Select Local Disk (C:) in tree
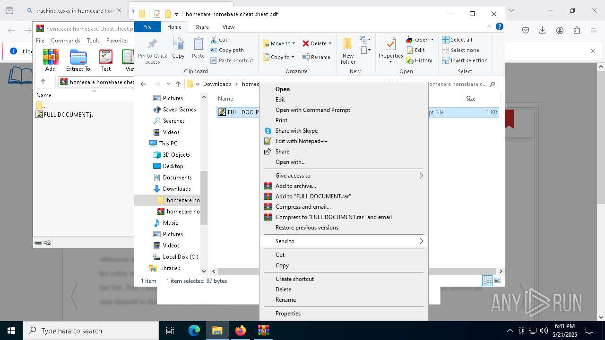Image resolution: width=605 pixels, height=340 pixels. pos(180,257)
